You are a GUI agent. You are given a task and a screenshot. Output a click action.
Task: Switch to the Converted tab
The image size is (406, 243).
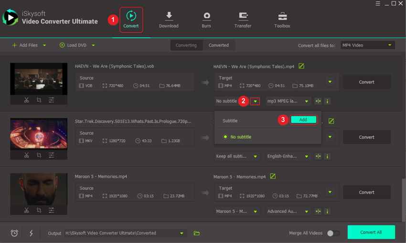(219, 45)
